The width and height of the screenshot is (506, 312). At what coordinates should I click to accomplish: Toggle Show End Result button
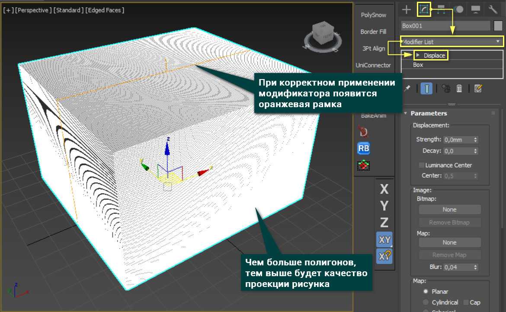(426, 89)
